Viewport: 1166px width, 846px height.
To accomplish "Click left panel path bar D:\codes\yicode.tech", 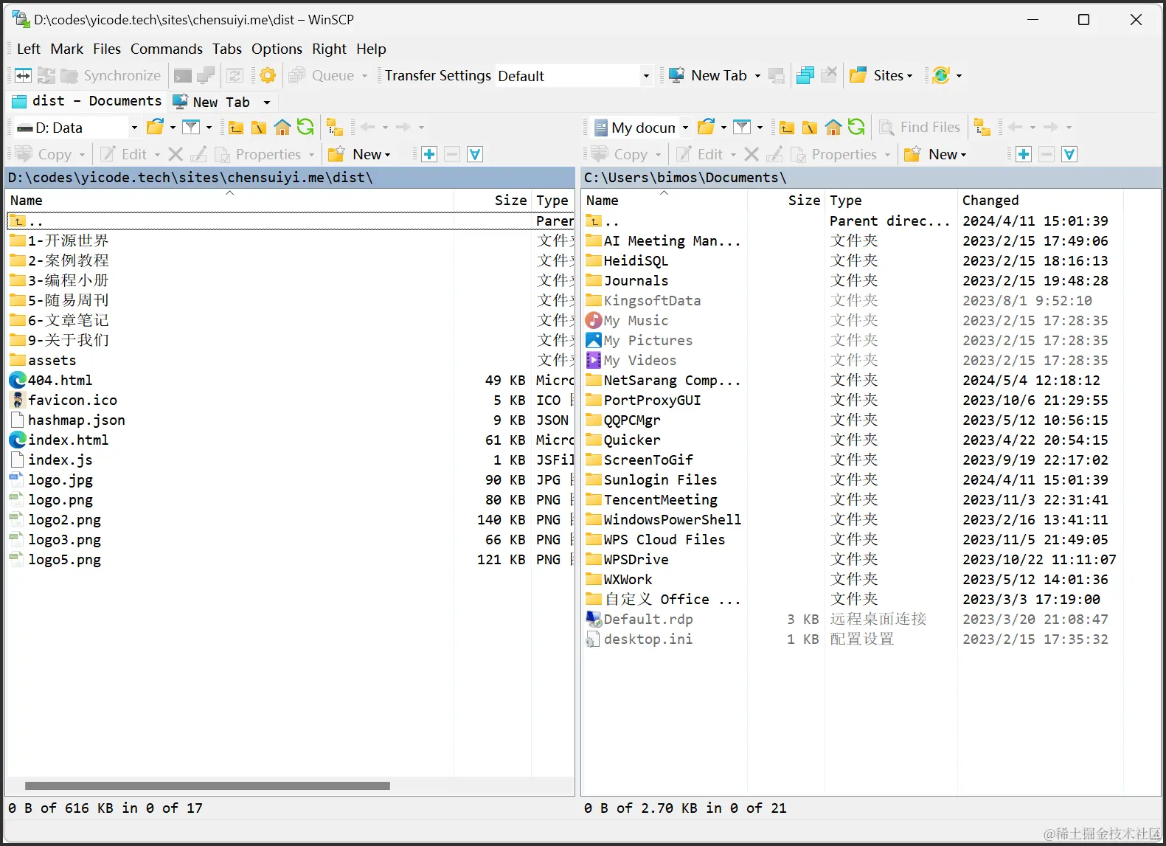I will [290, 177].
